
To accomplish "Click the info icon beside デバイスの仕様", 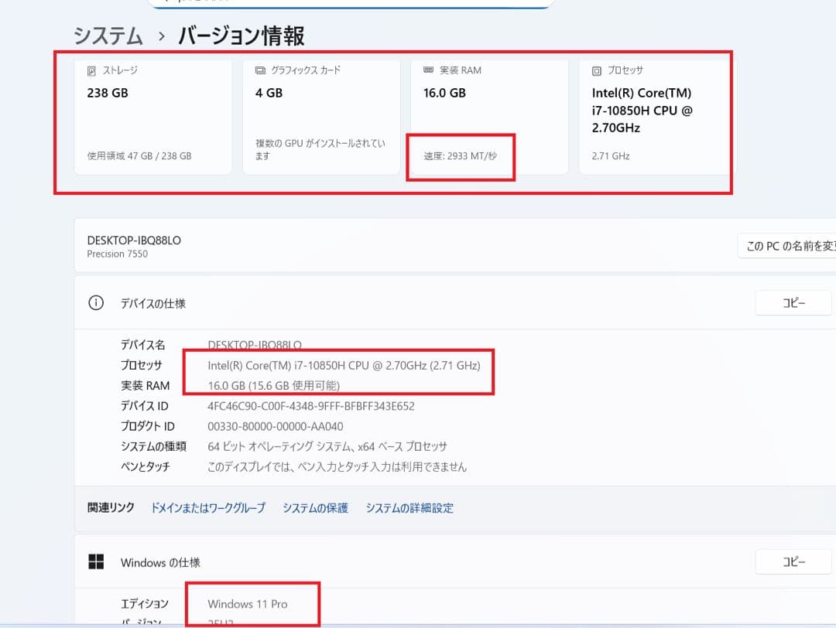I will coord(95,303).
